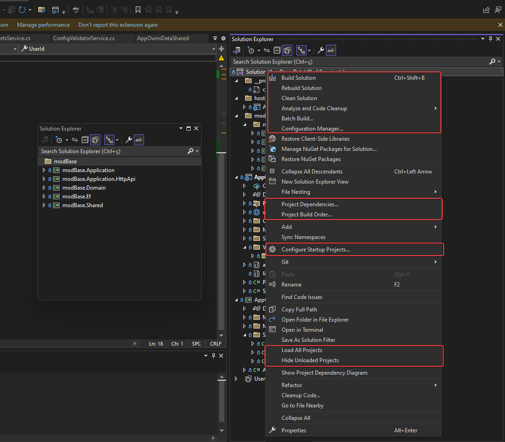Image resolution: width=505 pixels, height=442 pixels.
Task: Click Manage performance link
Action: [x=43, y=25]
